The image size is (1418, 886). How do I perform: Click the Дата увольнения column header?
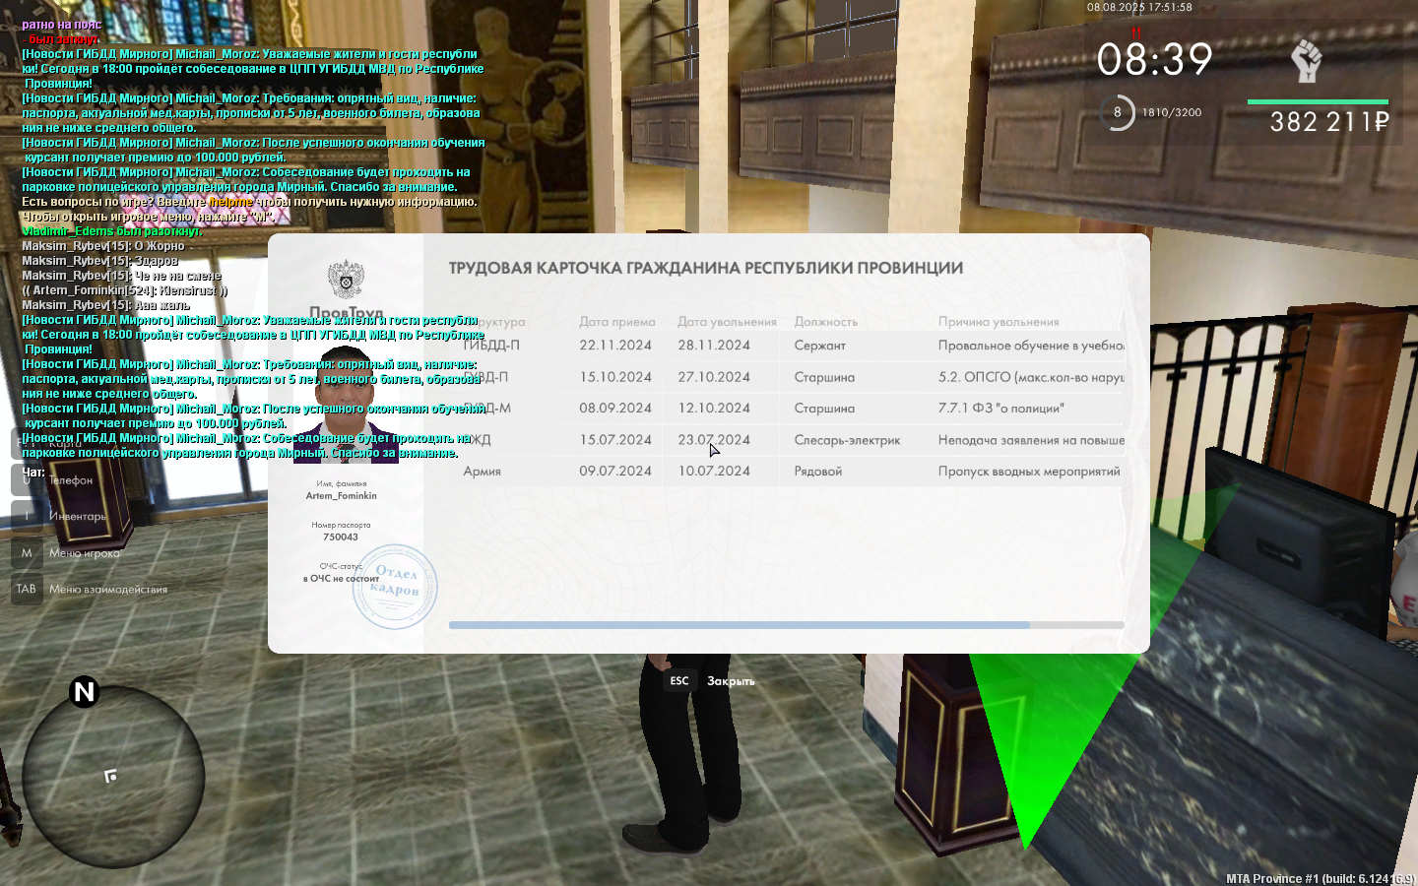pyautogui.click(x=727, y=322)
